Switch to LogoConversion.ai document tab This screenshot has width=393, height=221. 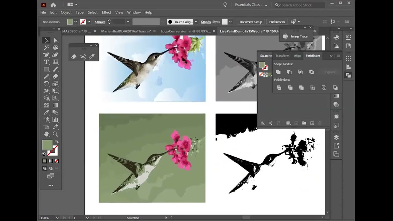185,31
